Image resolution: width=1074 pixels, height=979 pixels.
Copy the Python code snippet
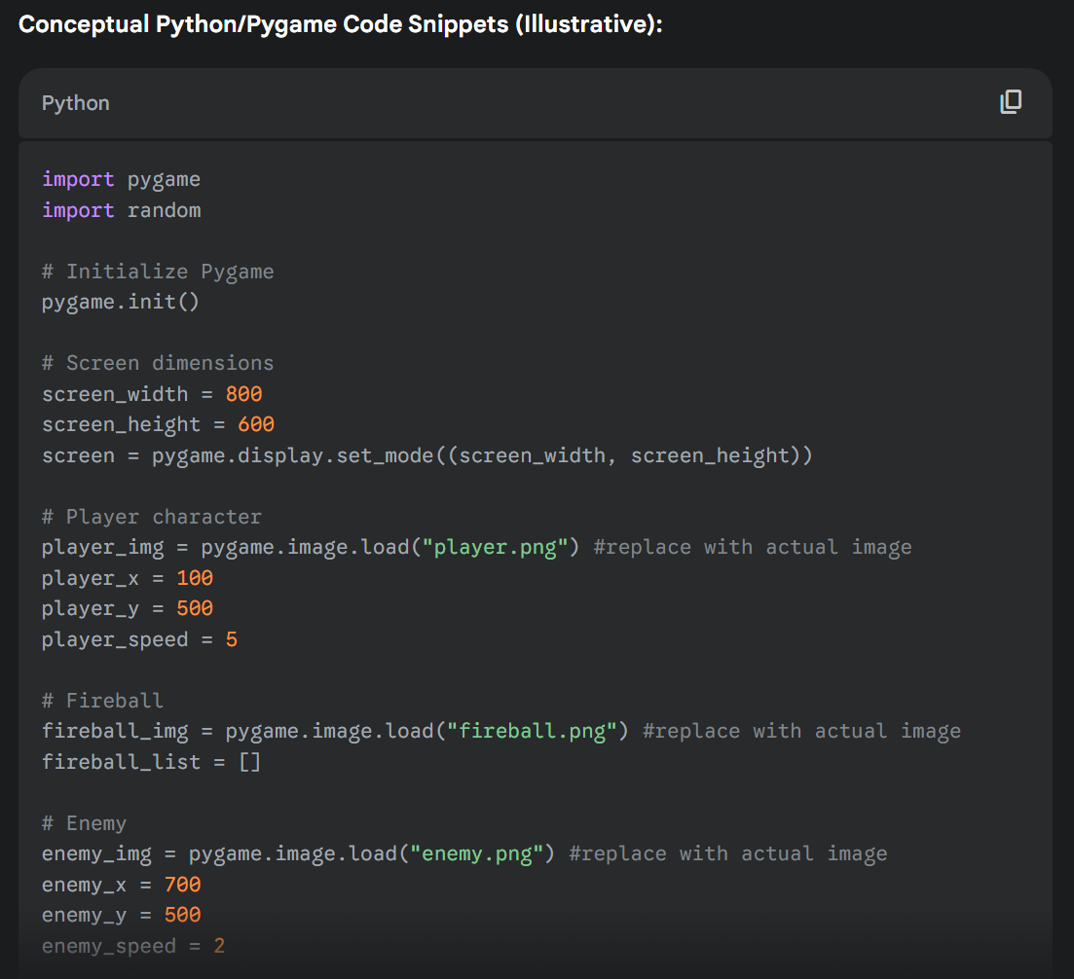[x=1011, y=102]
